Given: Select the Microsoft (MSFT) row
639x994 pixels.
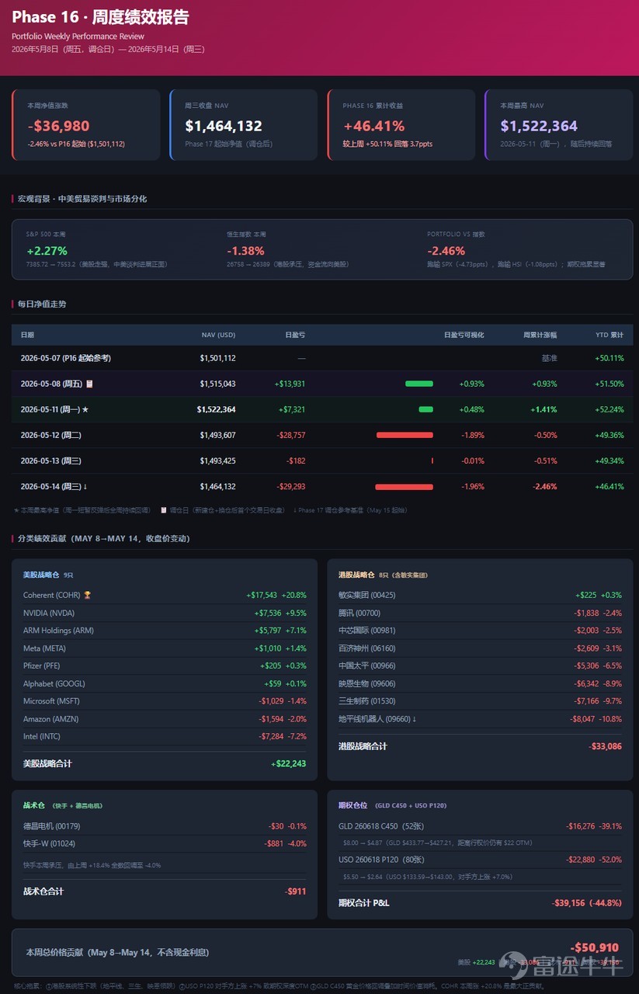Looking at the screenshot, I should coord(165,701).
